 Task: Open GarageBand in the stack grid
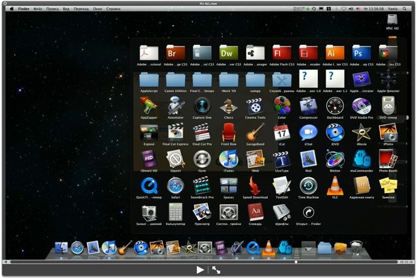(255, 132)
